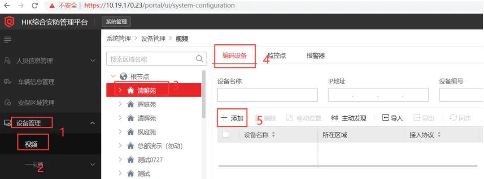The image size is (484, 179).
Task: Click the 设备编号 filter input
Action: click(x=462, y=95)
